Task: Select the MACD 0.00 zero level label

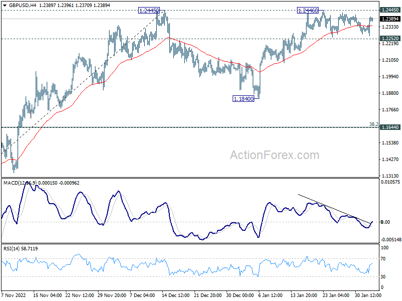Action: (385, 222)
